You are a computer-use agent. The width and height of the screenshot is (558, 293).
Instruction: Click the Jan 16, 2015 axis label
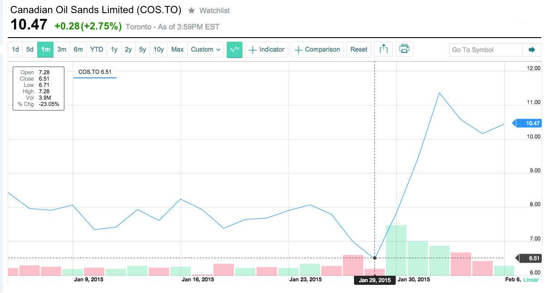pos(198,280)
